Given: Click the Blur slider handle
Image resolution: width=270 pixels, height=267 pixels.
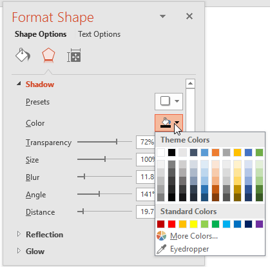Looking at the screenshot, I should (84, 177).
